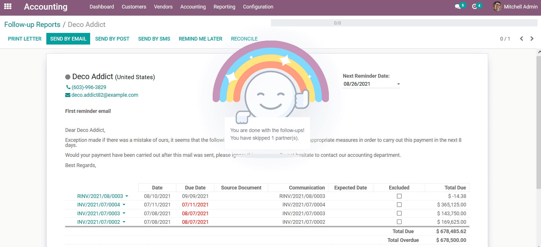Click the Excluded column header
The width and height of the screenshot is (541, 247).
click(x=399, y=188)
